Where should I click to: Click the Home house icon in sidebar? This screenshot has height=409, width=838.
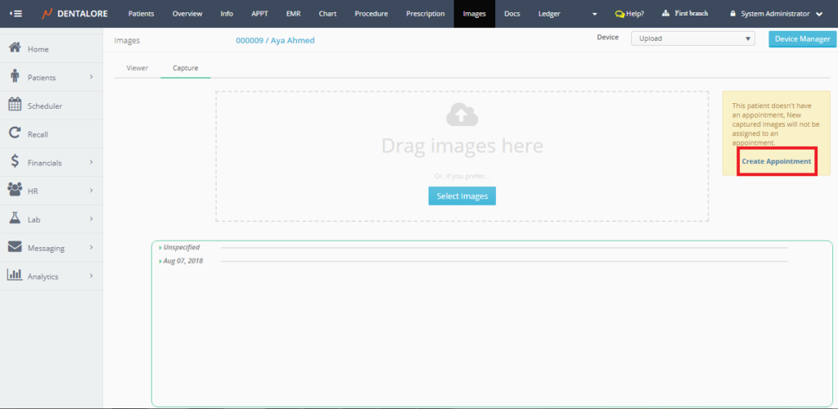(x=15, y=48)
